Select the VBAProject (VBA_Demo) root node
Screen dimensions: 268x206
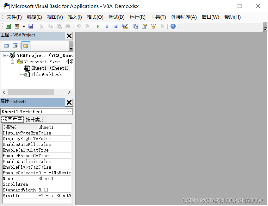tap(45, 55)
